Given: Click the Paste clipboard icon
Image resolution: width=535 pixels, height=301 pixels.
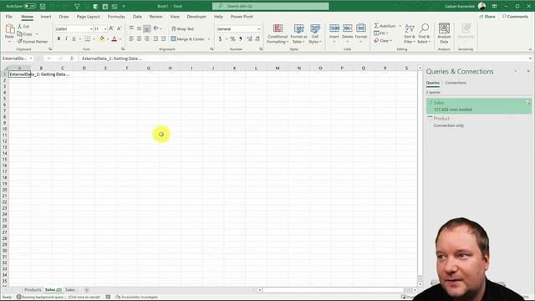Looking at the screenshot, I should [9, 30].
